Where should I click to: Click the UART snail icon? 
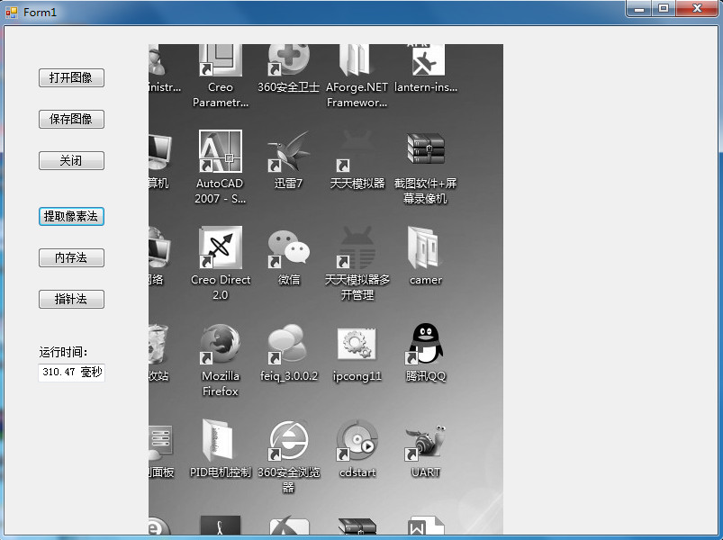(x=425, y=442)
